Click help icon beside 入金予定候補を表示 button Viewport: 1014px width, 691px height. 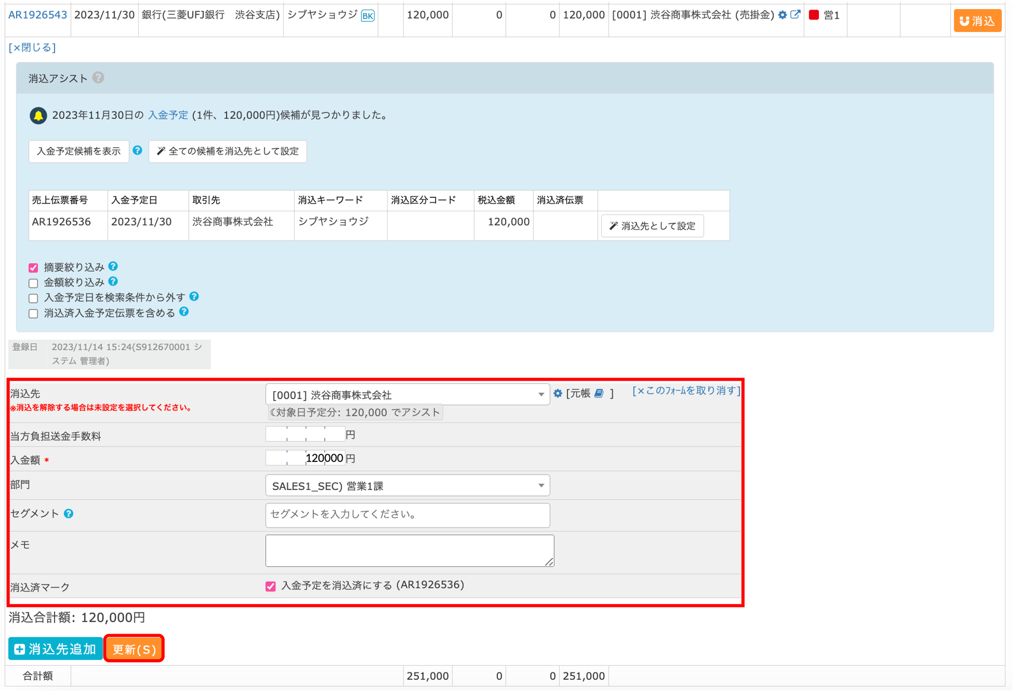click(x=138, y=150)
